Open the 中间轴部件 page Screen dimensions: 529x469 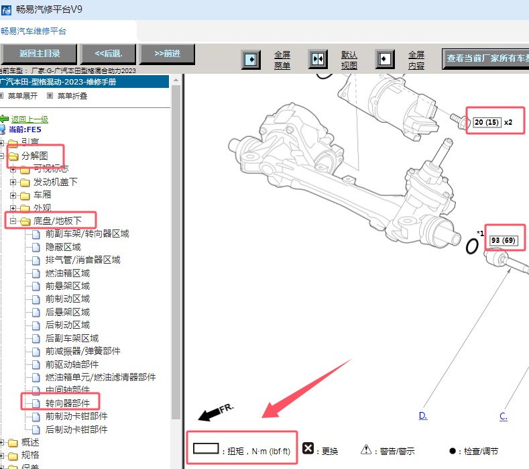click(x=68, y=390)
